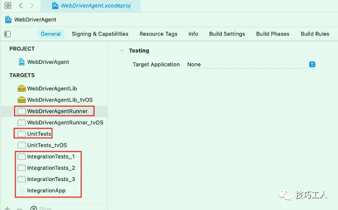Click the WebDriverAgentLib toolbox icon
Viewport: 338px width, 210px height.
point(22,88)
